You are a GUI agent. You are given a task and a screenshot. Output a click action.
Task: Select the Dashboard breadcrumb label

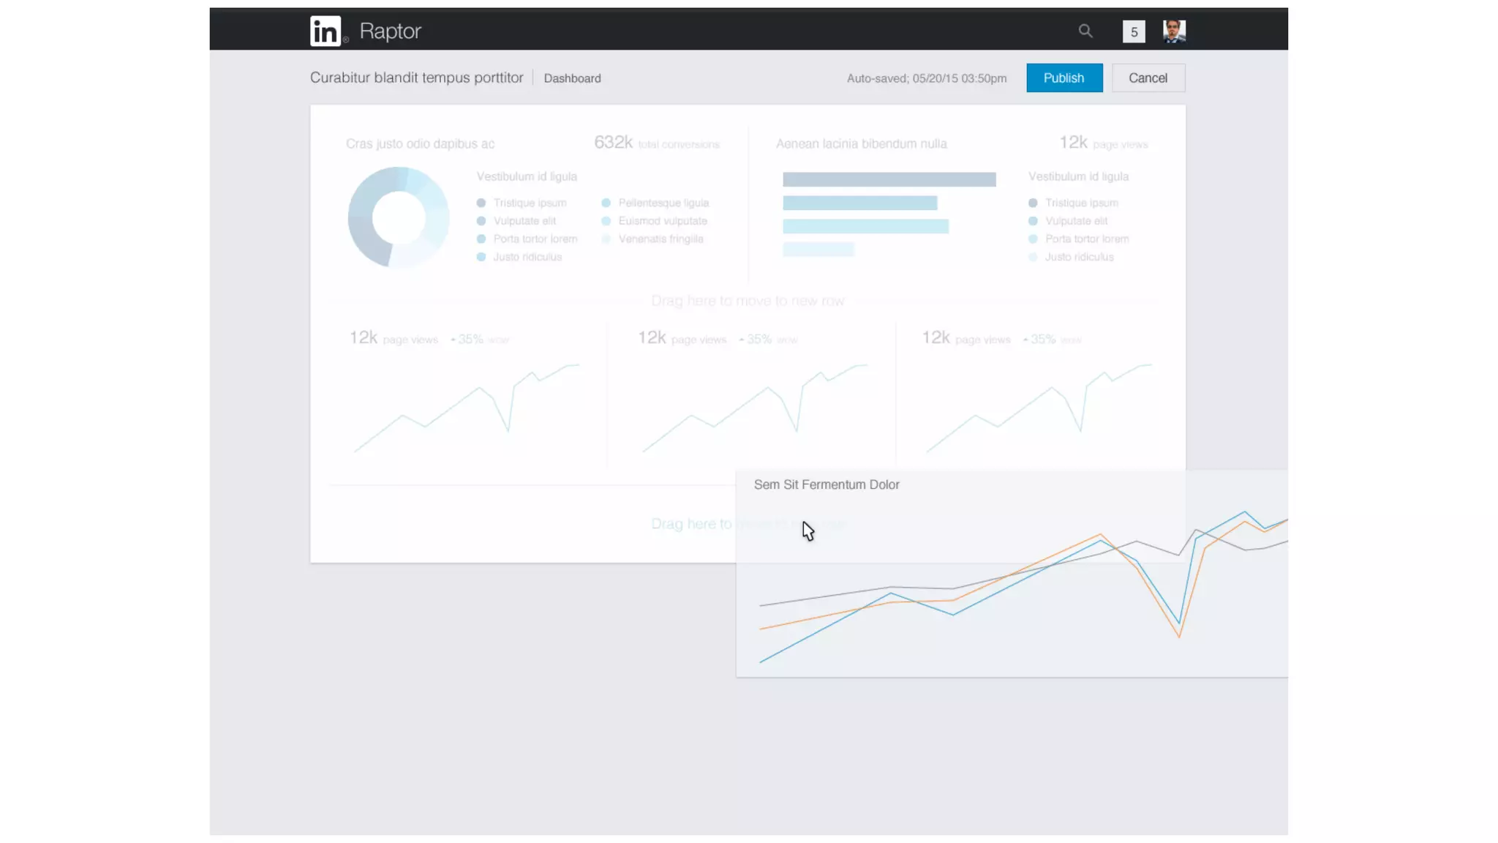click(x=572, y=78)
